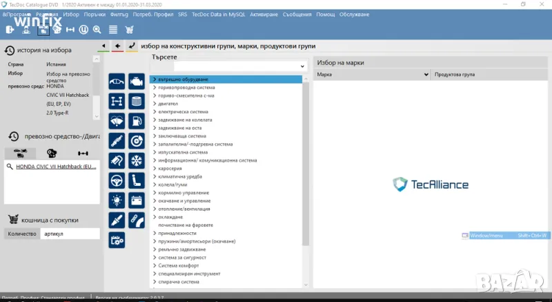Open the list lines toolbar icon
This screenshot has width=552, height=302.
tap(113, 30)
